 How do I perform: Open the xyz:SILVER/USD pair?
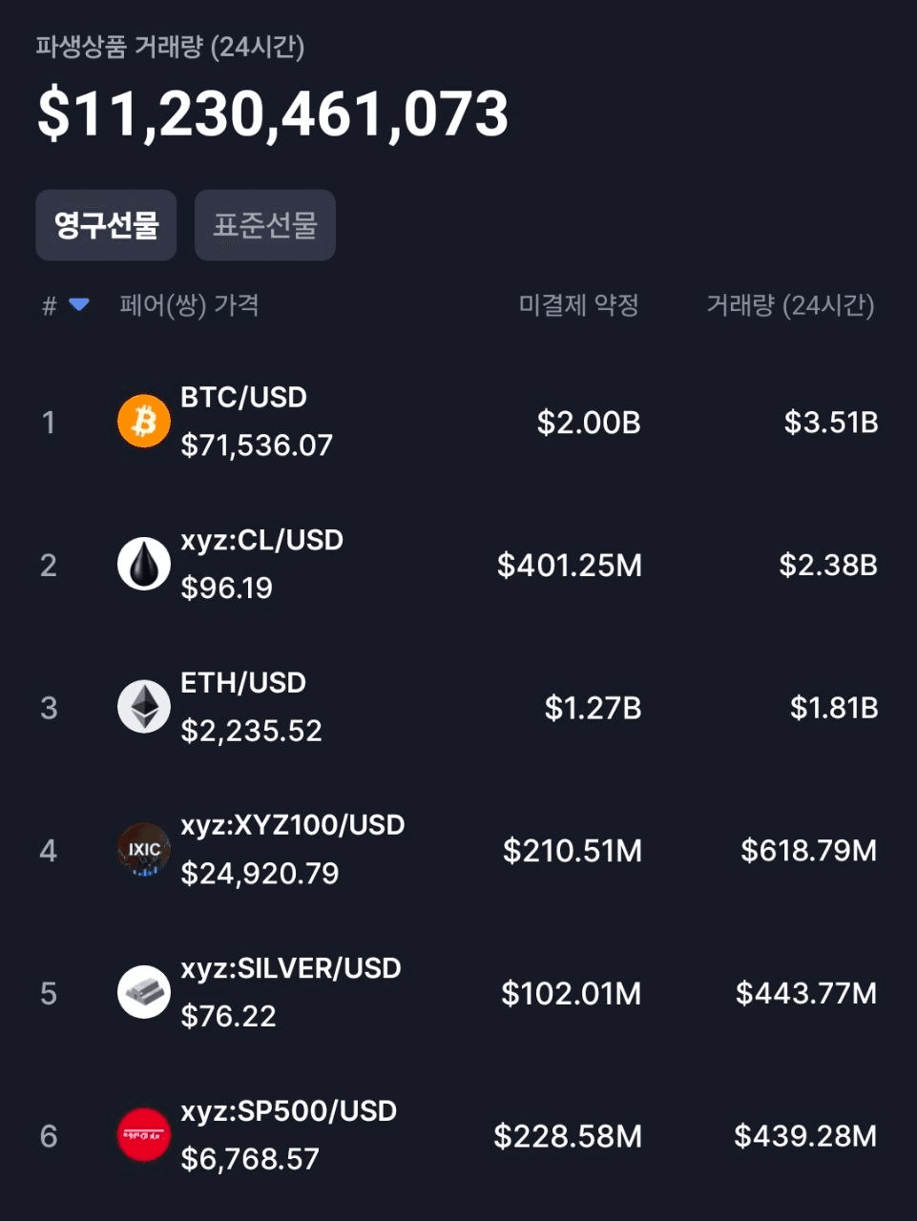[290, 968]
